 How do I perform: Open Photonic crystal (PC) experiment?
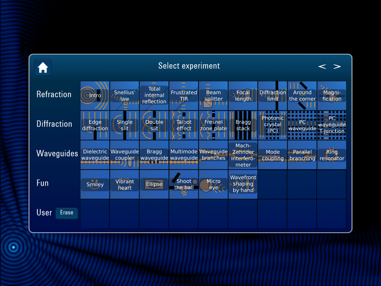coord(273,125)
